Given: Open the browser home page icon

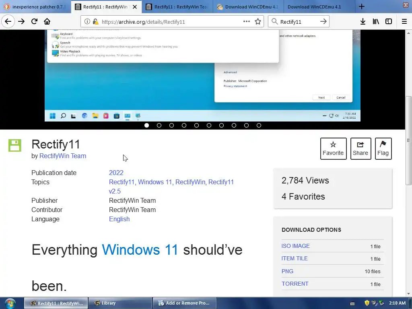Looking at the screenshot, I should pos(47,22).
